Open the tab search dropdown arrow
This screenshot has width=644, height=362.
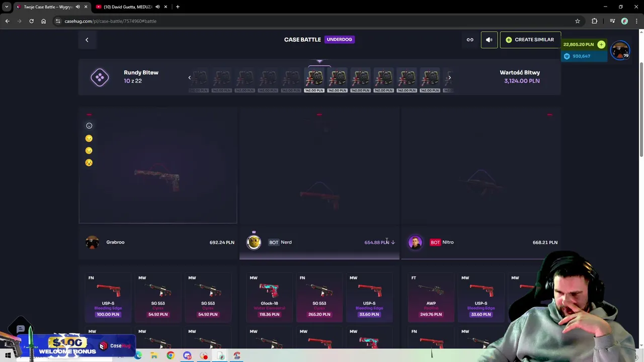tap(7, 7)
